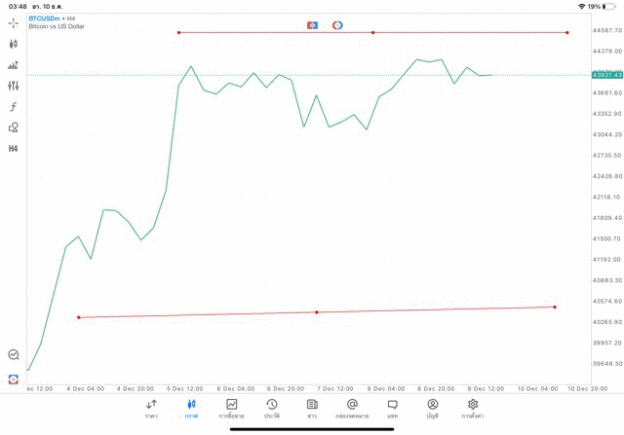Open the แชท (Chat) tab
The width and height of the screenshot is (624, 435).
pyautogui.click(x=392, y=408)
